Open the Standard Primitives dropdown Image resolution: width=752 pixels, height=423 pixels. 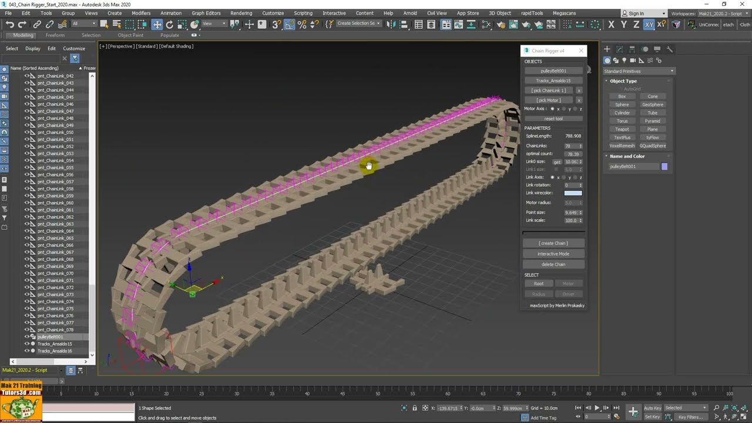[x=639, y=71]
